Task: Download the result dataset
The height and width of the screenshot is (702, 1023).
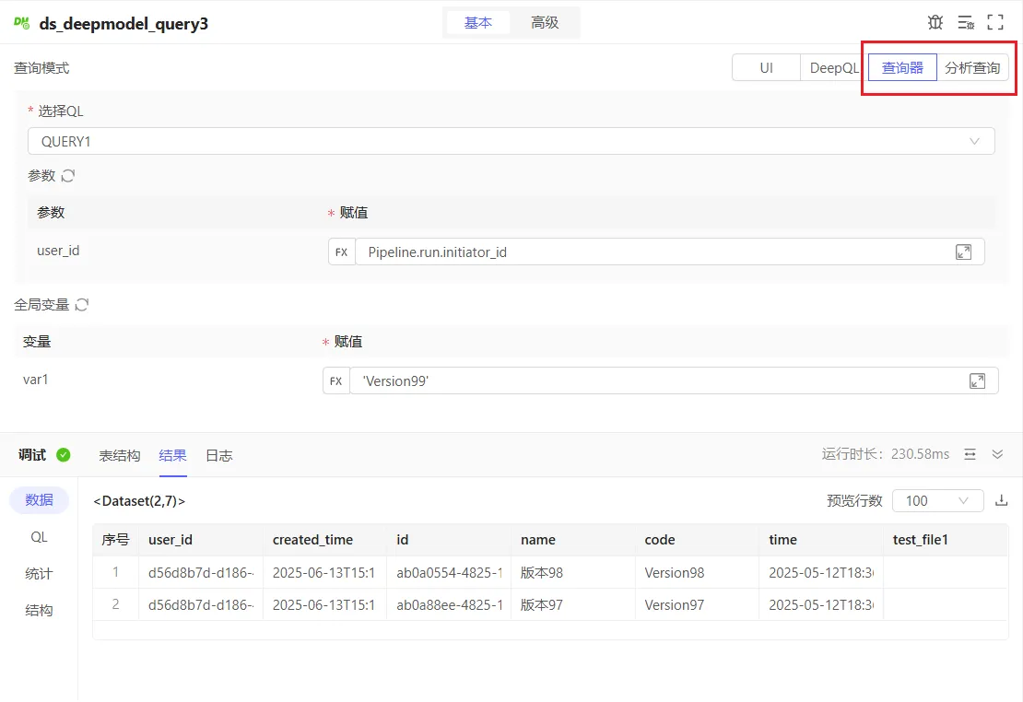Action: coord(1002,500)
